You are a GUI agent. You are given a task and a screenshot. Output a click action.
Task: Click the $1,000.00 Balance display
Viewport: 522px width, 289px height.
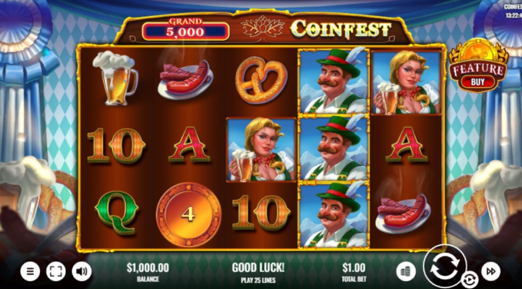(148, 267)
